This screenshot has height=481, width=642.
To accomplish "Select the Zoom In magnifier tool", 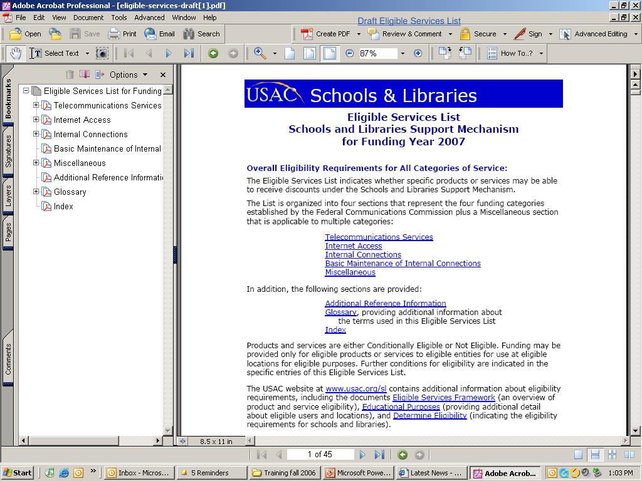I will [260, 54].
